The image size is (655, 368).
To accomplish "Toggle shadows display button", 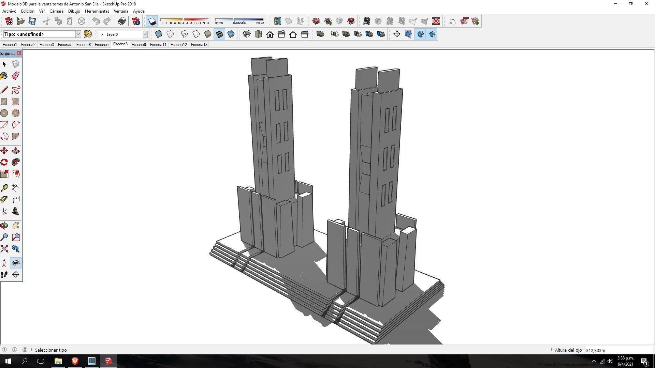I will [152, 21].
